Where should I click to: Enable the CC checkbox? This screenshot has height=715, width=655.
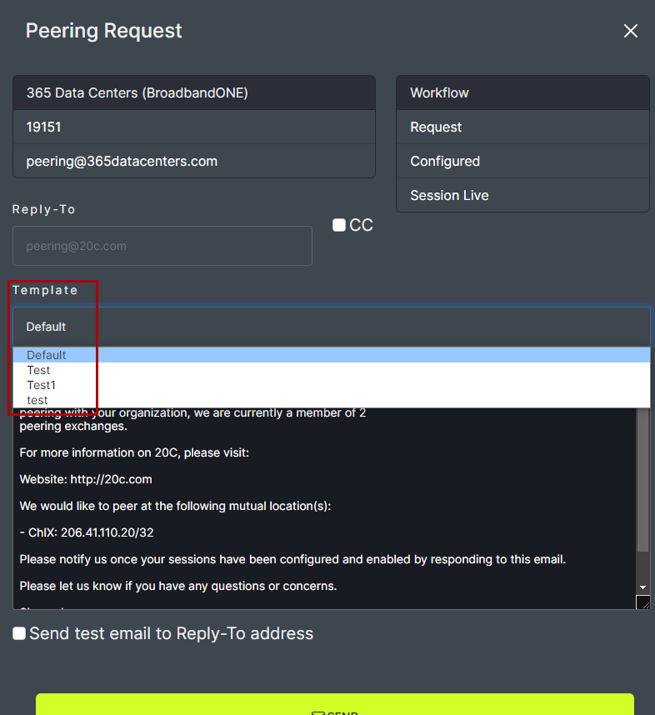[339, 225]
